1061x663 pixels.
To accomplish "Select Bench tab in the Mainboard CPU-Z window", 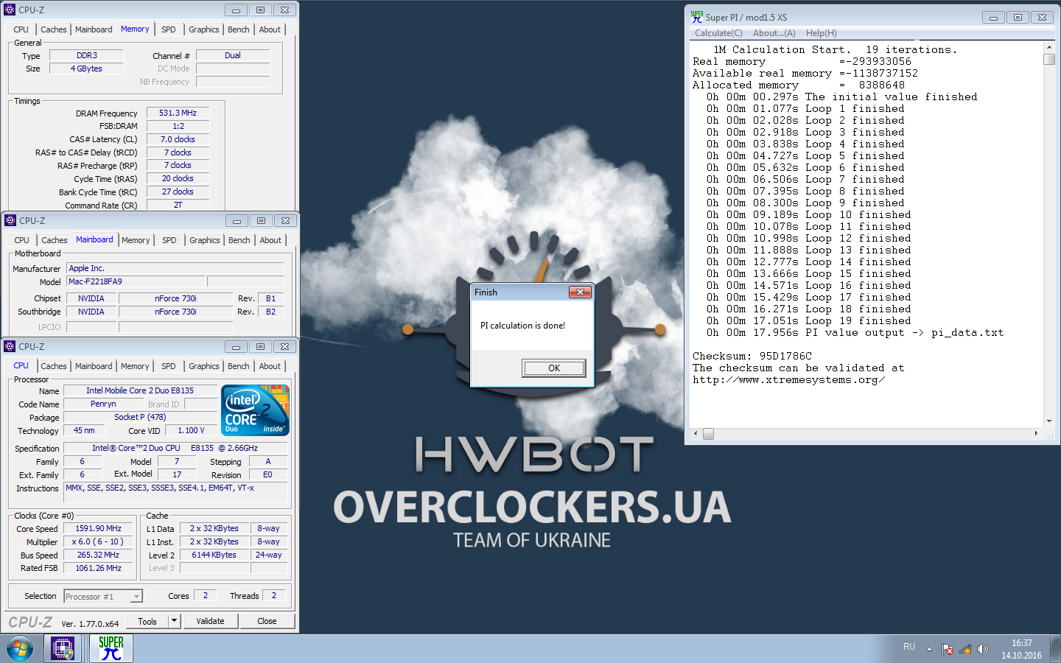I will 239,240.
